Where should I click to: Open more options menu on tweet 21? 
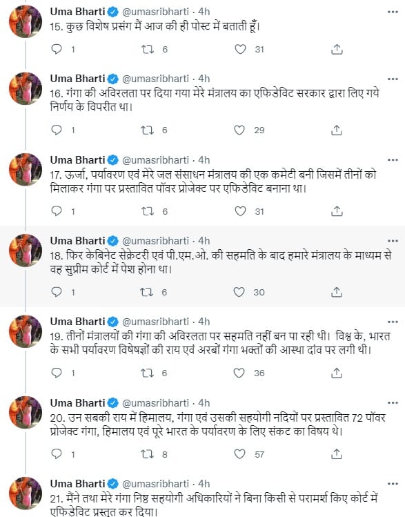tap(393, 484)
